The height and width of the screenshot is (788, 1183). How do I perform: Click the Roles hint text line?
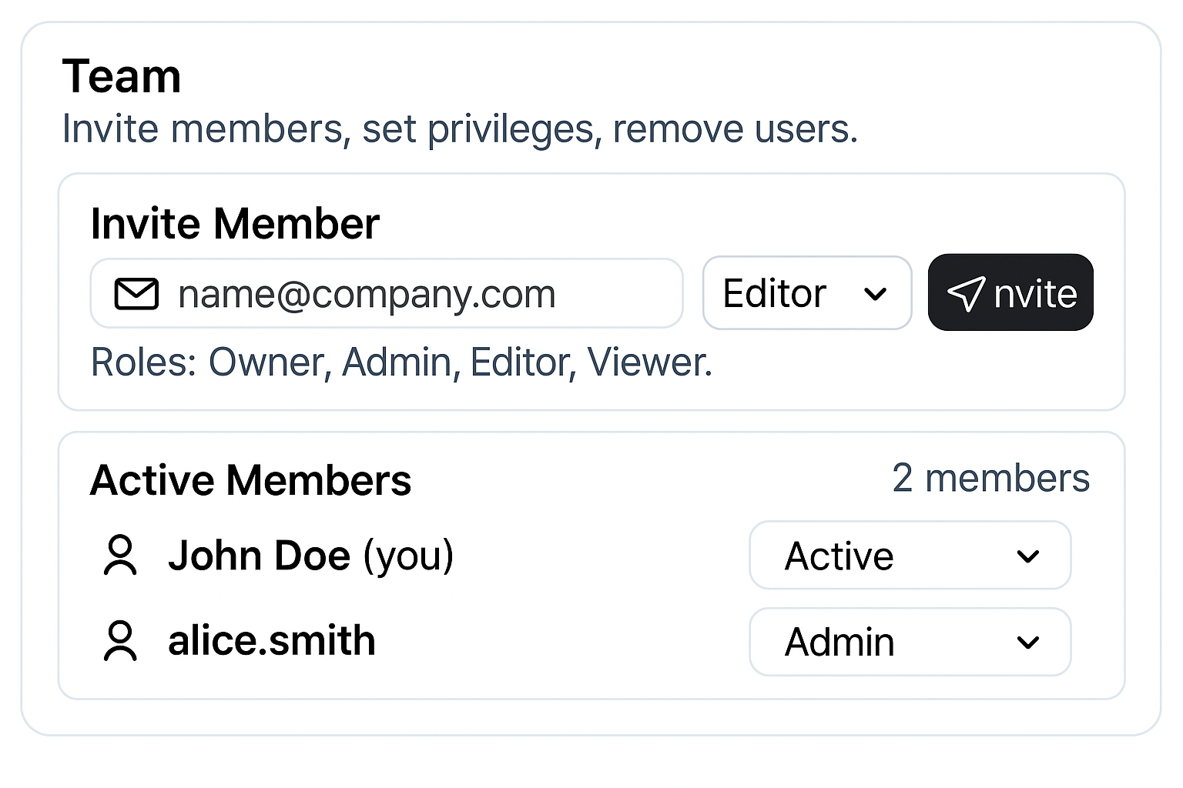(401, 362)
